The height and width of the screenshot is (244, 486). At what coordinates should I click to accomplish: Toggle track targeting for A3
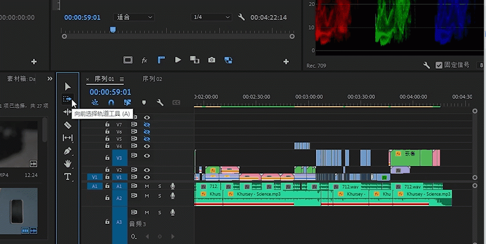point(119,222)
